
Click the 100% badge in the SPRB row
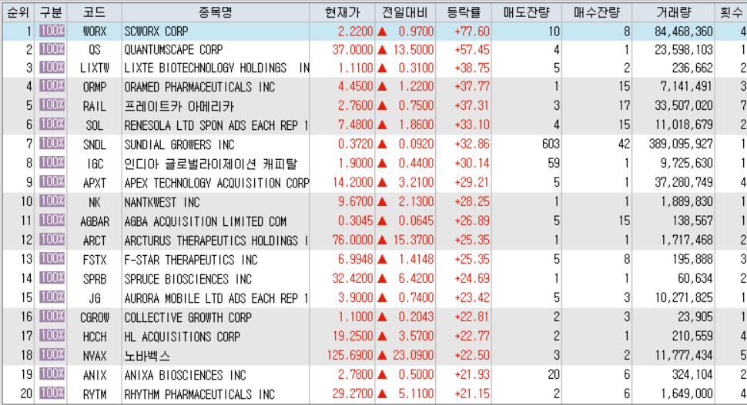[52, 278]
